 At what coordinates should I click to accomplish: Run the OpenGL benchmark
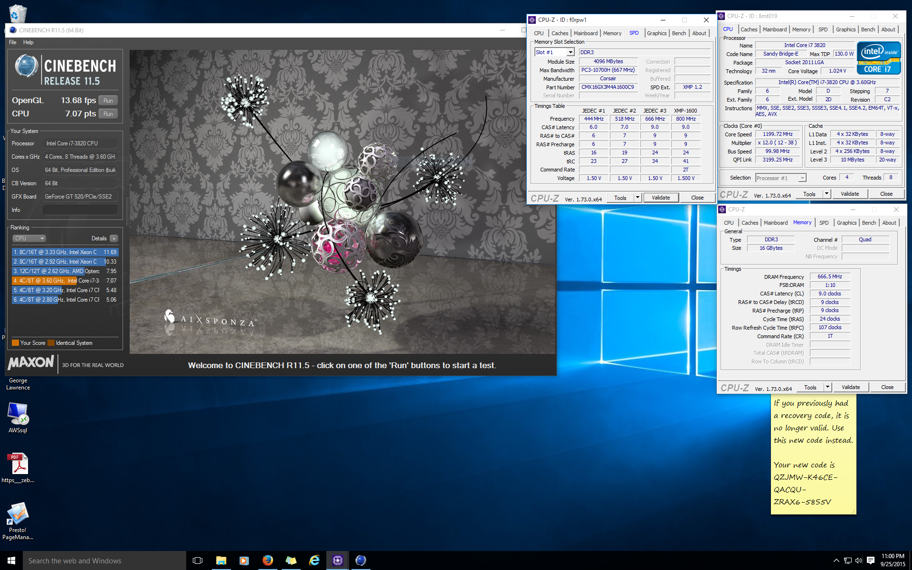point(108,100)
